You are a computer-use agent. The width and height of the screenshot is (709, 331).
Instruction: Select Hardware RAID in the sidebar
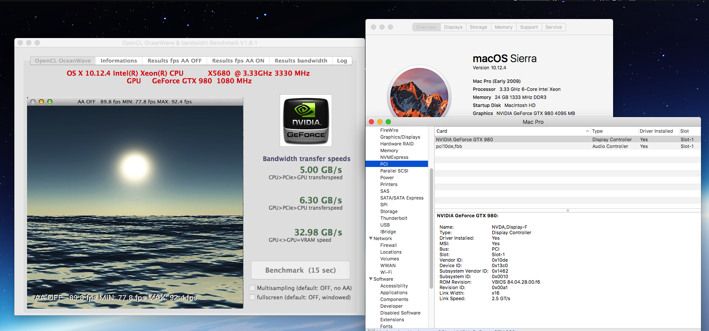(397, 144)
